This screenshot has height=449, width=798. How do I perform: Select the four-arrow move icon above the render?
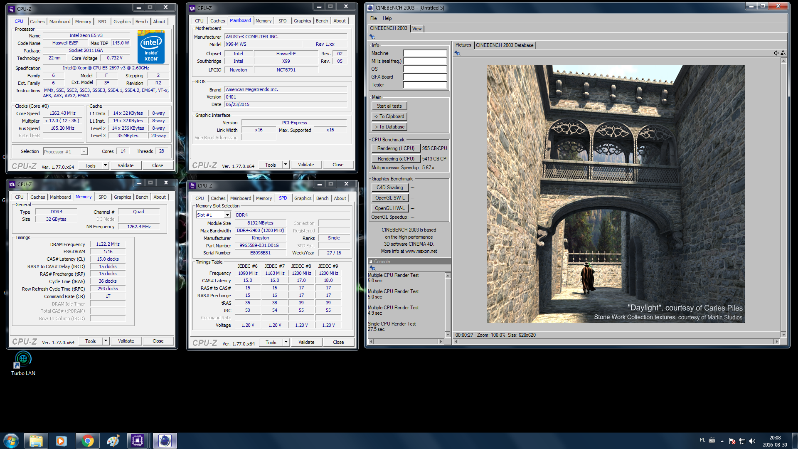pyautogui.click(x=776, y=53)
